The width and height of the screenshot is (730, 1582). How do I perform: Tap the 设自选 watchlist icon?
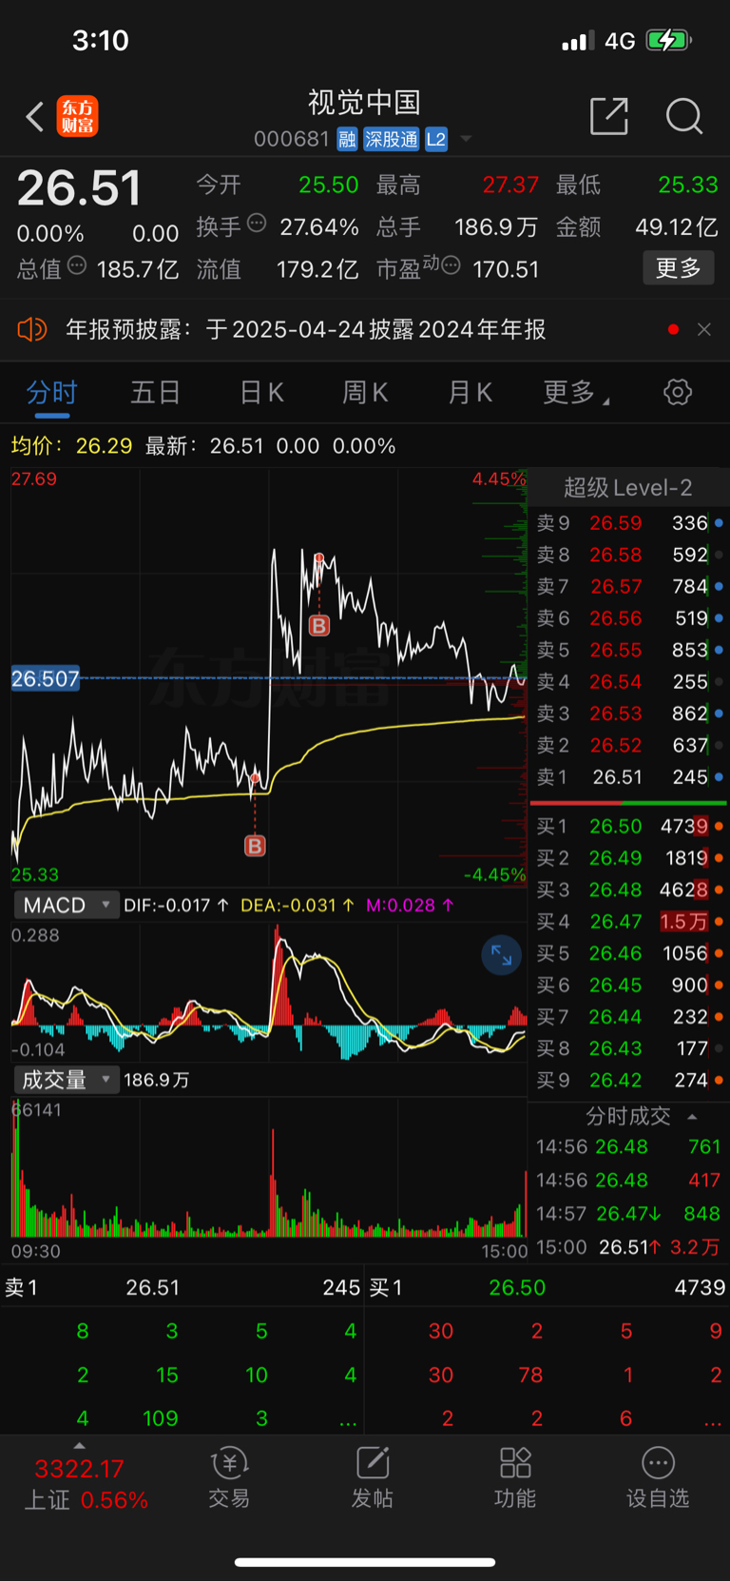coord(658,1477)
